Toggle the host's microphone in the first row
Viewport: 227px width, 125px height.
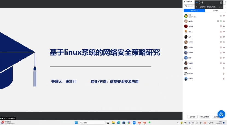220,16
